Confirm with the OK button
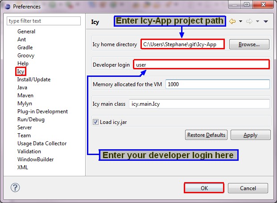 point(204,188)
